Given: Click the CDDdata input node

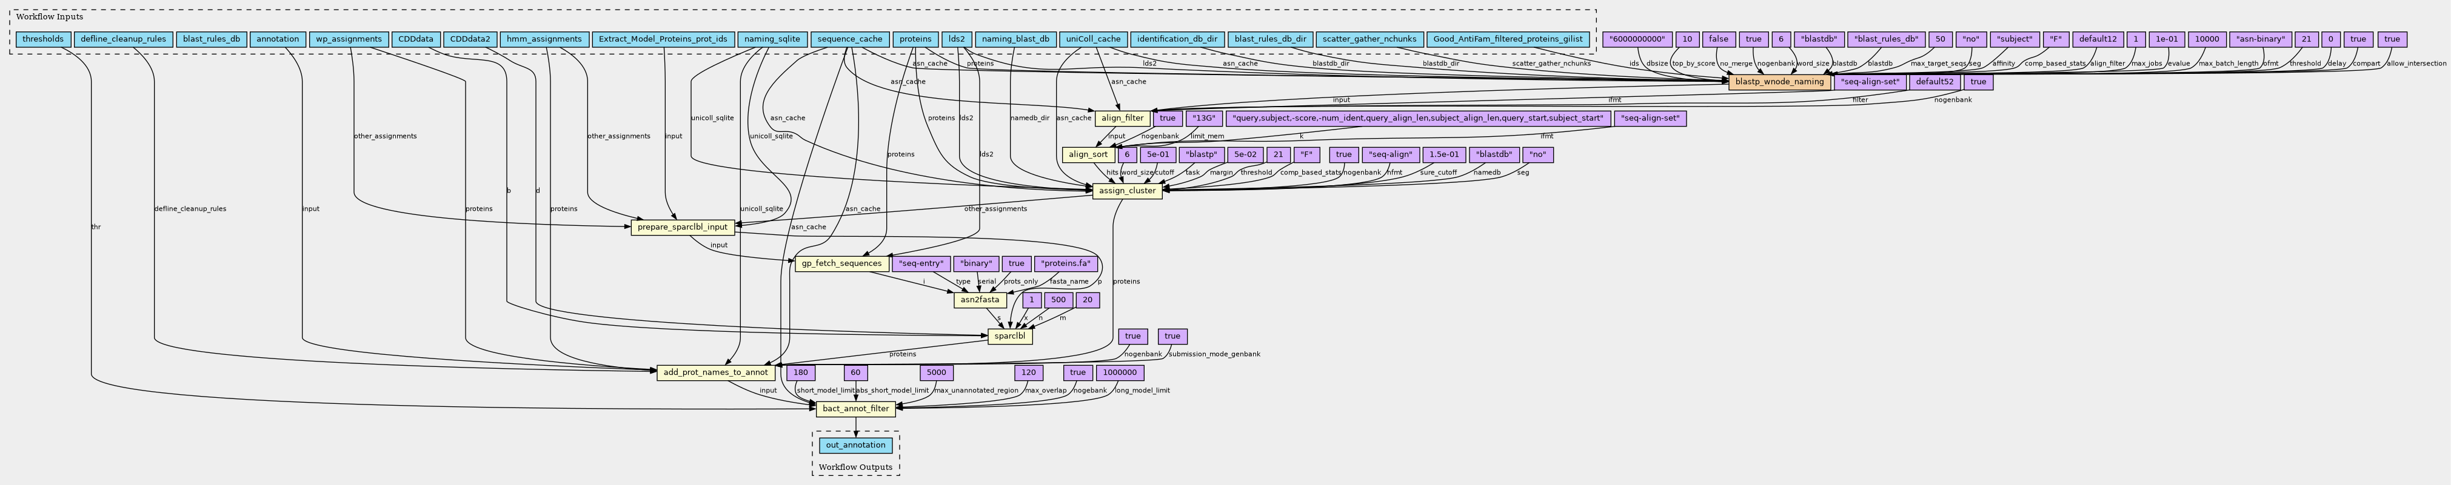Looking at the screenshot, I should point(415,40).
